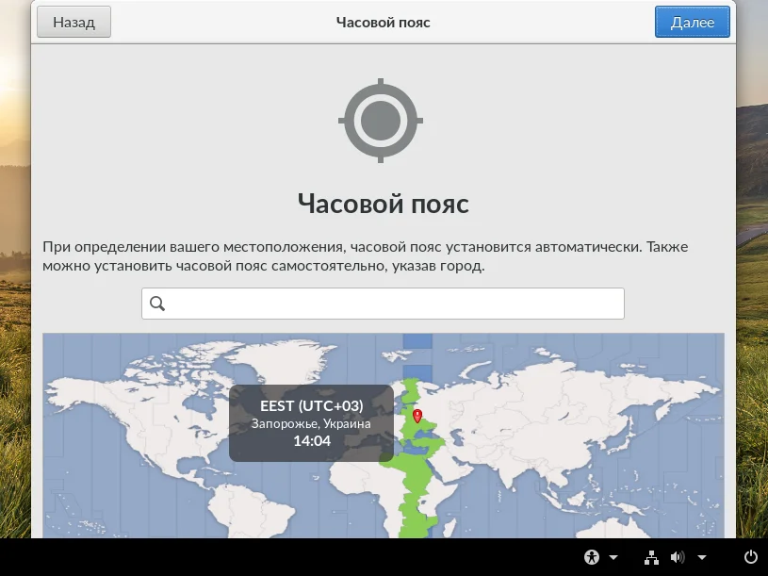Viewport: 768px width, 576px height.
Task: Open the volume speaker icon
Action: click(x=678, y=557)
